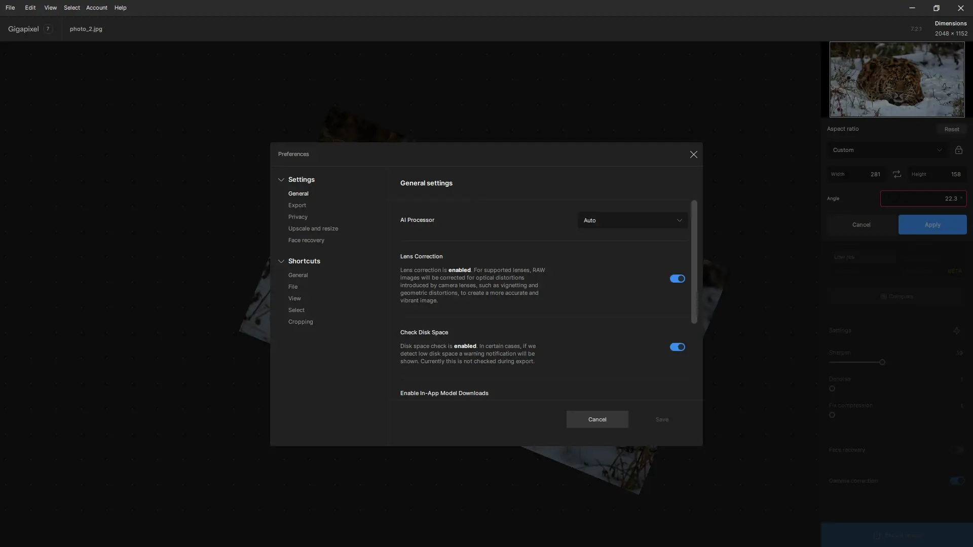Select Upscale and resize settings page
Viewport: 973px width, 547px height.
tap(313, 228)
